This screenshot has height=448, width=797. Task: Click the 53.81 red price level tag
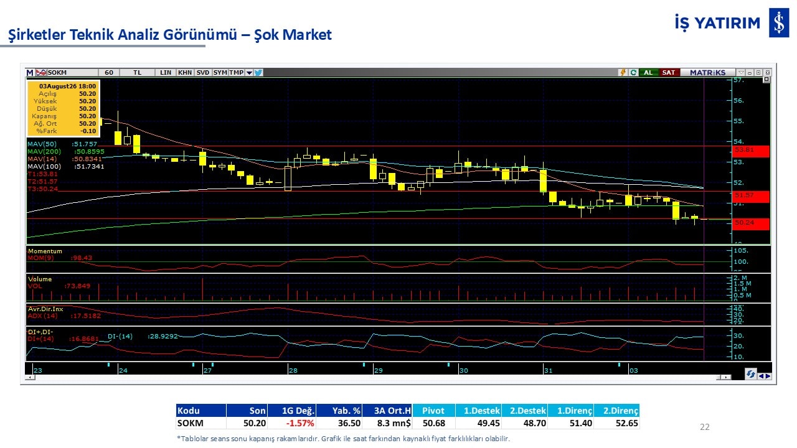751,151
